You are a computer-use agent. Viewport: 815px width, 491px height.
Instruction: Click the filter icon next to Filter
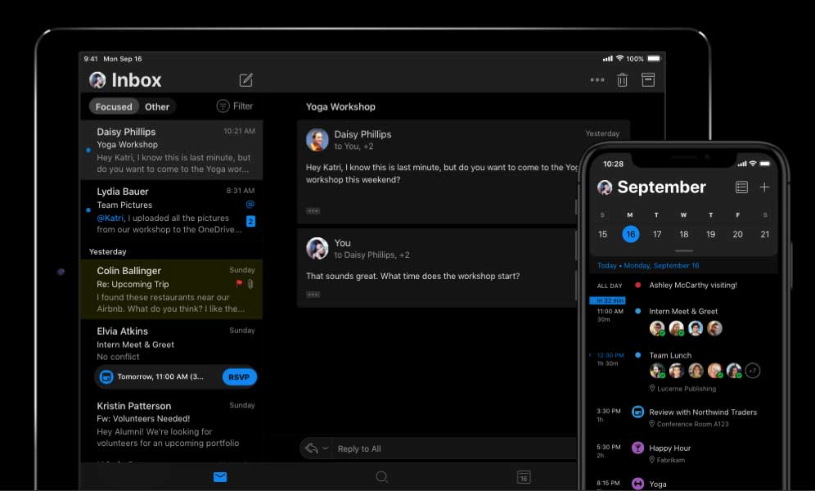pyautogui.click(x=223, y=106)
